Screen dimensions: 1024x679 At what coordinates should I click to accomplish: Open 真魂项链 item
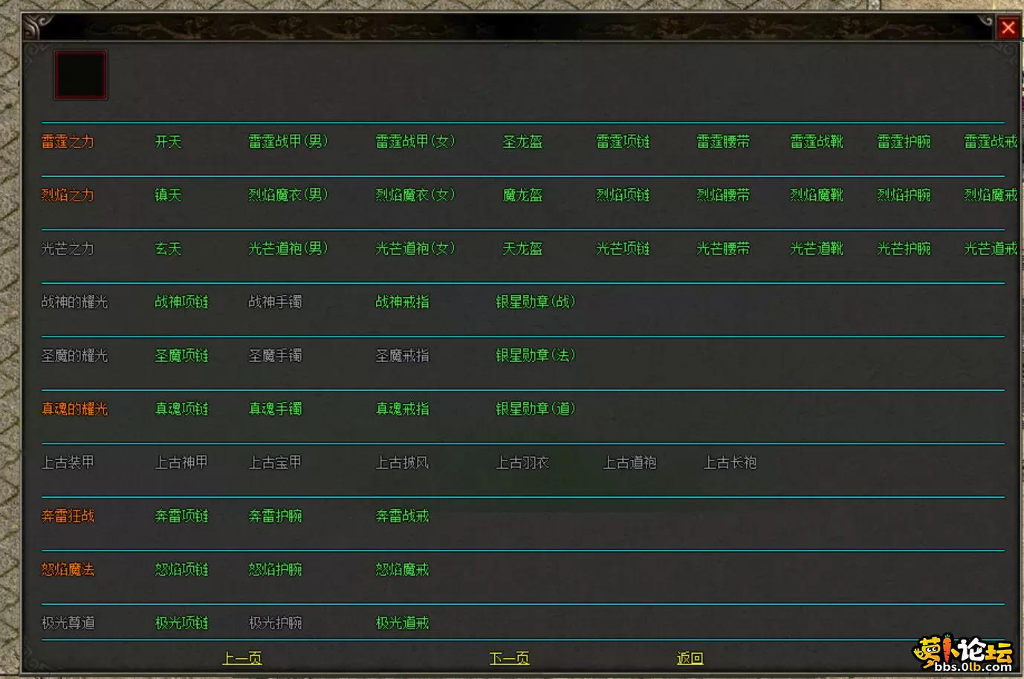pyautogui.click(x=181, y=409)
